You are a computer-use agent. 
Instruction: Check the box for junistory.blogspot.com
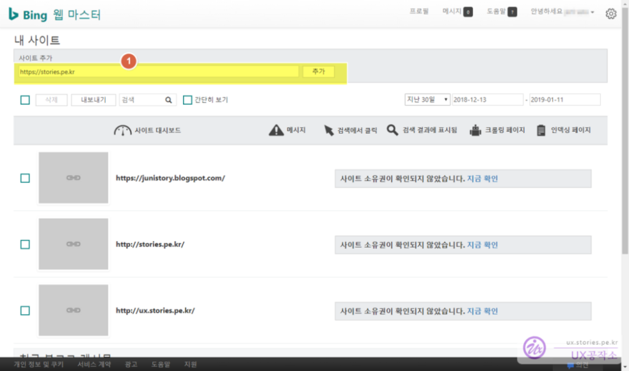tap(25, 178)
